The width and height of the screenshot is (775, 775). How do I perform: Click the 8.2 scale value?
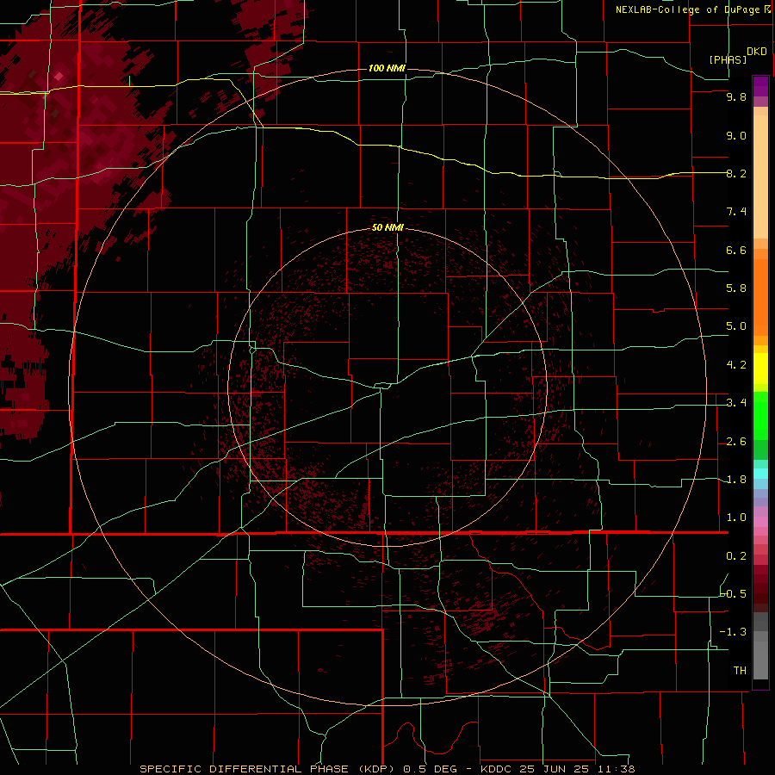coord(736,173)
